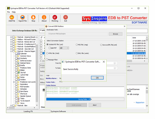
Task: Expand Postvak - E-mailaccount node
Action: click(11, 44)
